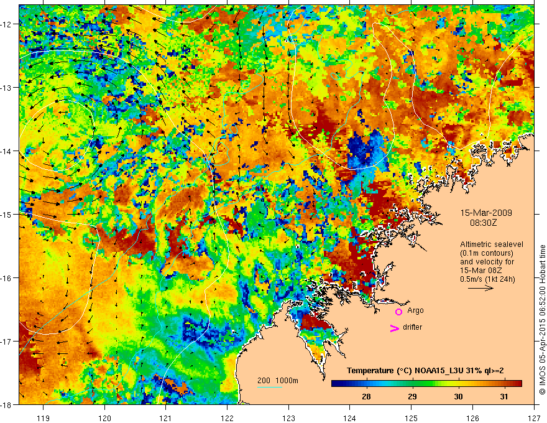547x423 pixels.
Task: Click the 0.5m/s (1kt 24h) text
Action: point(487,279)
